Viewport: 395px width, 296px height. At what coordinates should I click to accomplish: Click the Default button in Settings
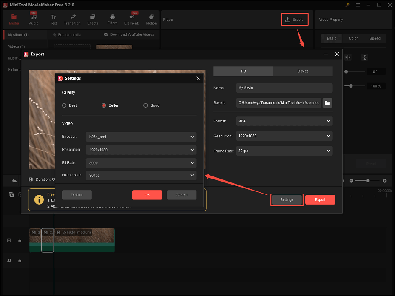point(77,195)
